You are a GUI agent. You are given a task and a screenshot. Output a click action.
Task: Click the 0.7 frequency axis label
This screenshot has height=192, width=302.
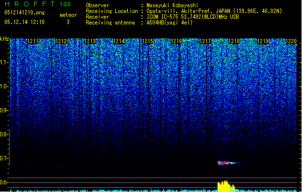click(x=4, y=158)
